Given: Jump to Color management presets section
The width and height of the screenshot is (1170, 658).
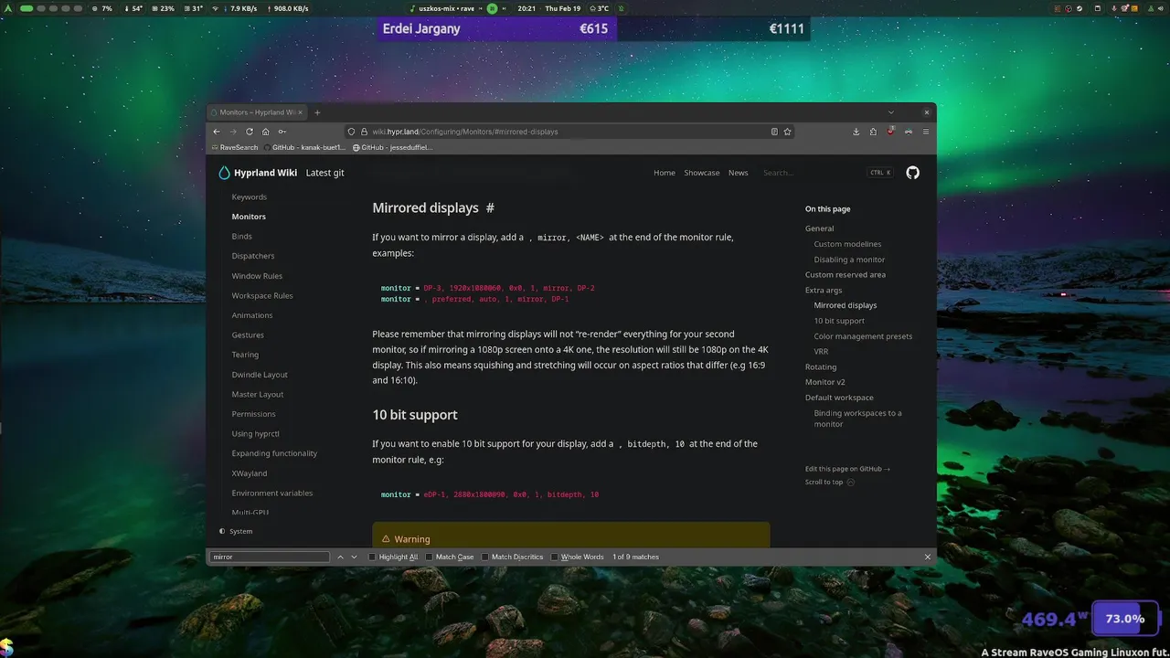Looking at the screenshot, I should pos(863,336).
